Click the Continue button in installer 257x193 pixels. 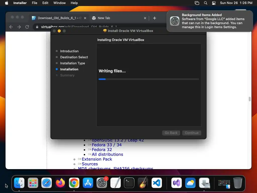click(191, 133)
